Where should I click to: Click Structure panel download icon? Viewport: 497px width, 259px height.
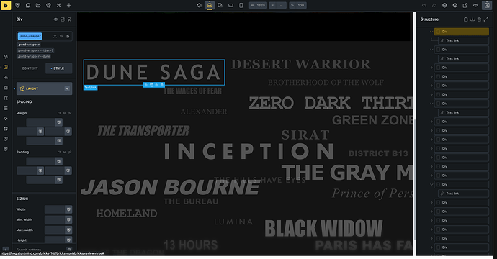click(x=473, y=19)
